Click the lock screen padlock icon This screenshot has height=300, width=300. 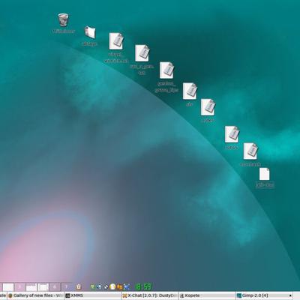(x=78, y=286)
